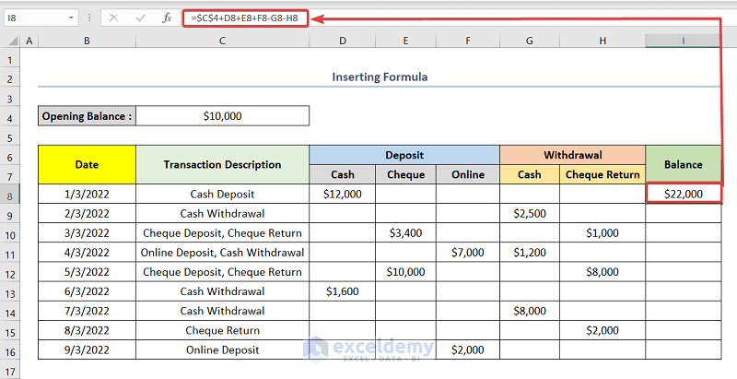737x379 pixels.
Task: Select row 4 header
Action: (10, 118)
